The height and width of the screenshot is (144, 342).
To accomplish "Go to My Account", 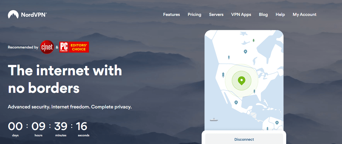I will [305, 15].
